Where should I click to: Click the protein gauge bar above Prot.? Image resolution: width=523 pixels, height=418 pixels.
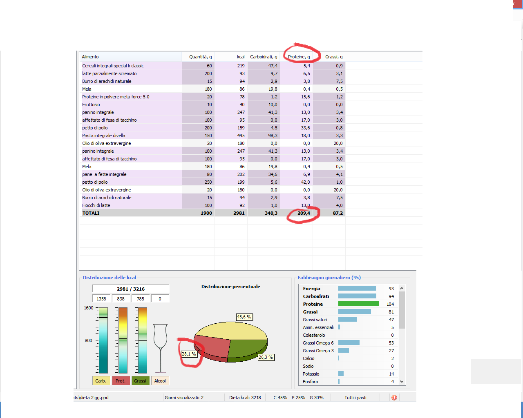123,340
